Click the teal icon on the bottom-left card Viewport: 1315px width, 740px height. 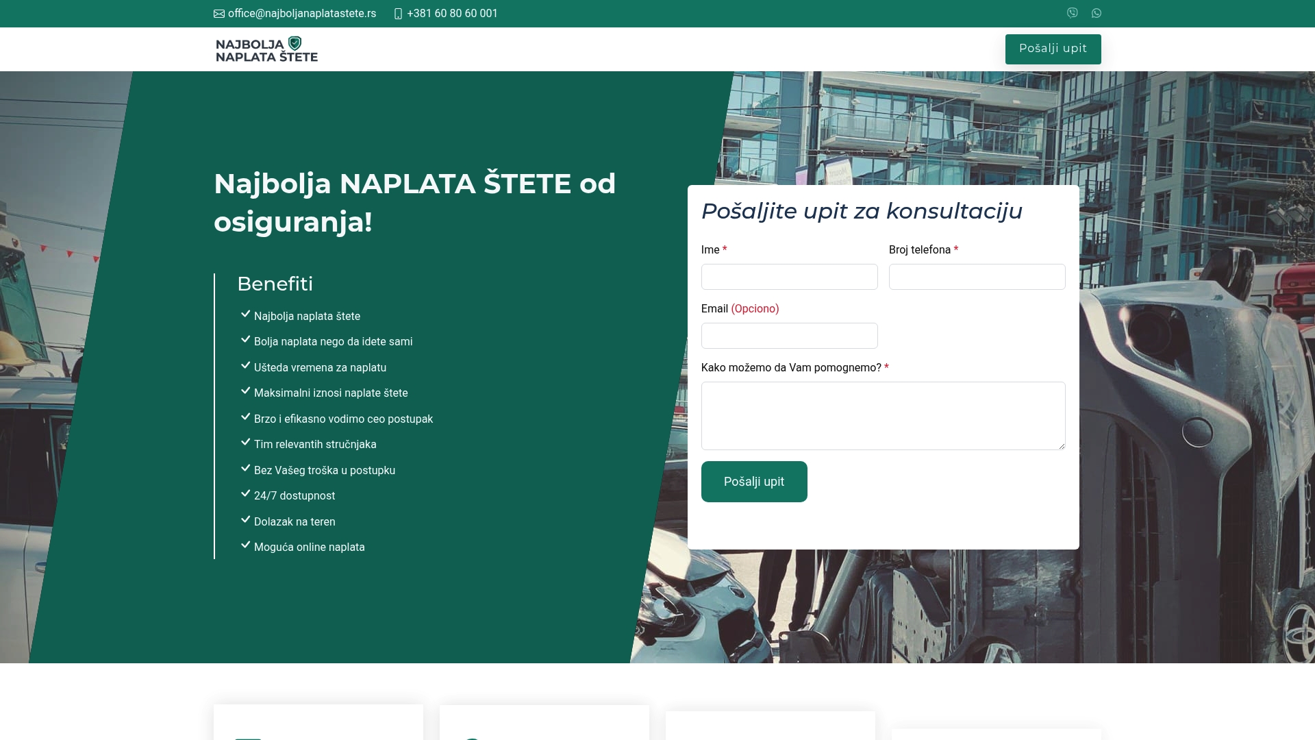[249, 739]
